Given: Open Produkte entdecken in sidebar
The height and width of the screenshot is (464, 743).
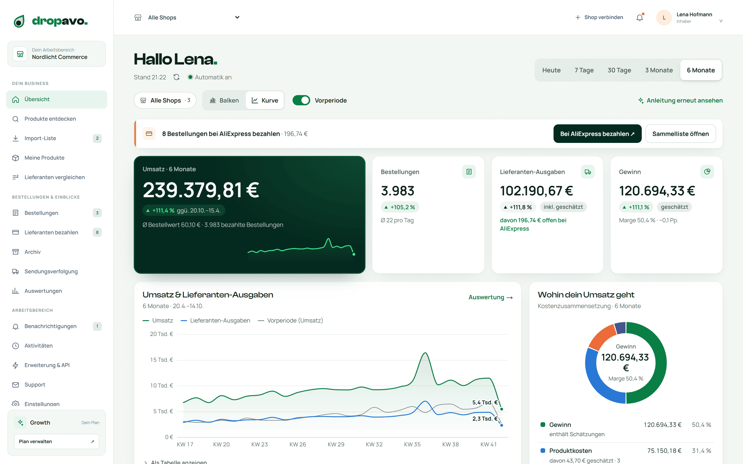Looking at the screenshot, I should (57, 119).
